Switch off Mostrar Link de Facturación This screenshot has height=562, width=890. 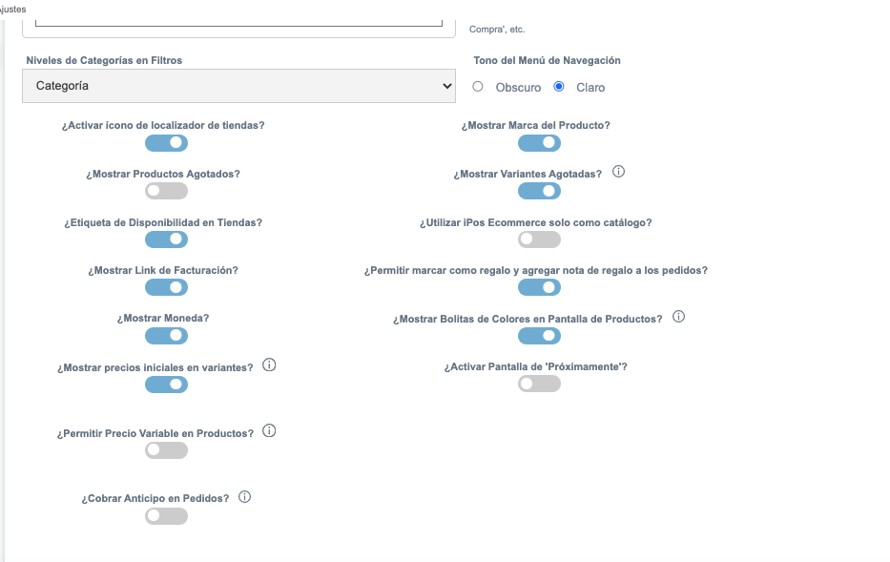coord(166,287)
